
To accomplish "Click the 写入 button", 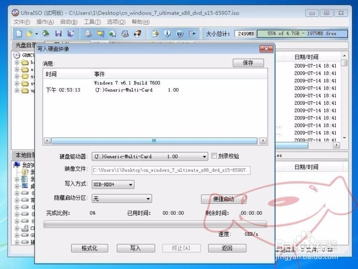I will coord(136,248).
